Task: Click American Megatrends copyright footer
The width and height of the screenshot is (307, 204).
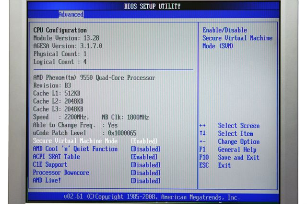Action: (152, 197)
